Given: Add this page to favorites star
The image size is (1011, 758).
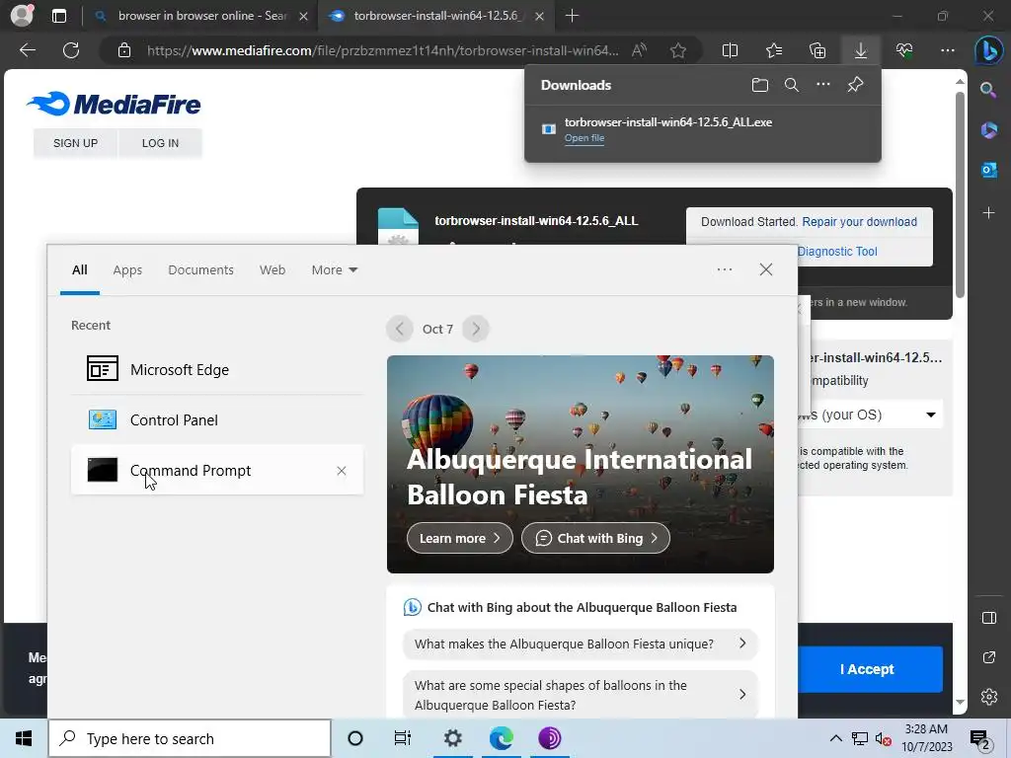Looking at the screenshot, I should 677,50.
